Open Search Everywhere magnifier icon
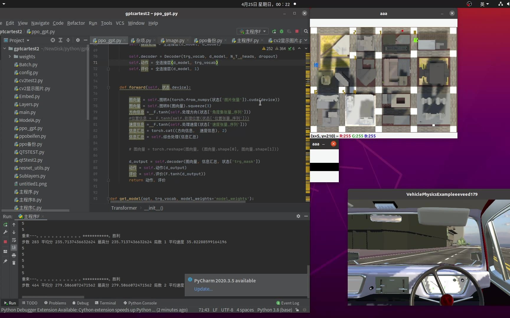510x318 pixels. pos(306,32)
